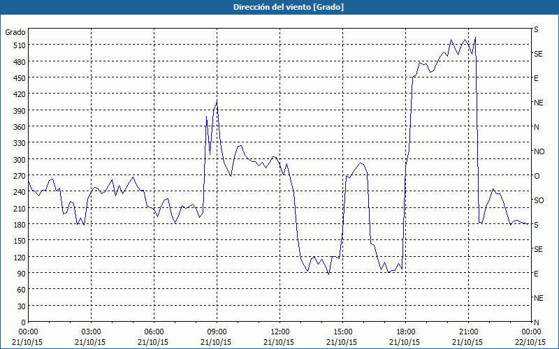Click the "15:00" time axis label

343,332
